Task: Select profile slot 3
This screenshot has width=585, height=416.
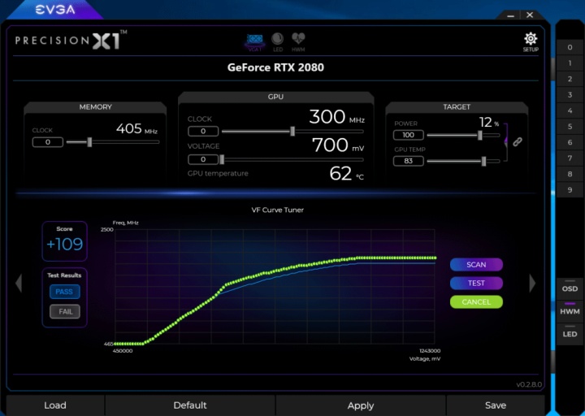Action: [570, 95]
